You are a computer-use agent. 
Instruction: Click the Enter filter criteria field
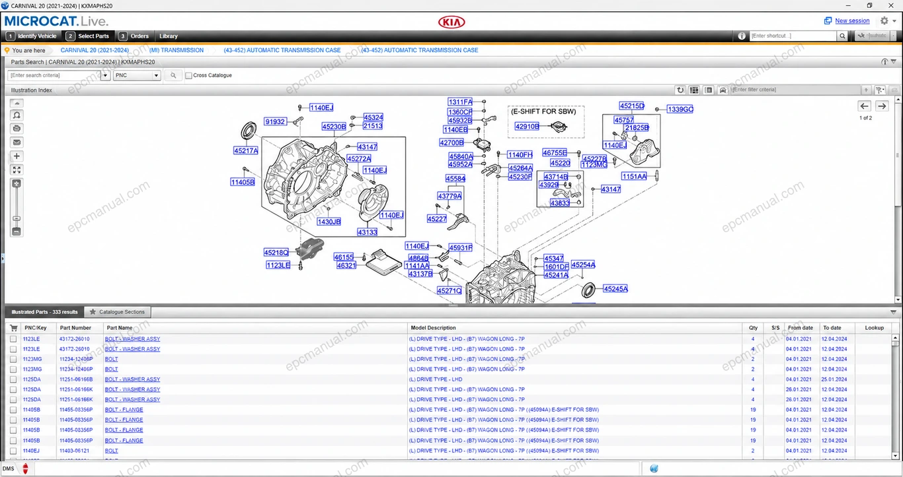(x=795, y=90)
